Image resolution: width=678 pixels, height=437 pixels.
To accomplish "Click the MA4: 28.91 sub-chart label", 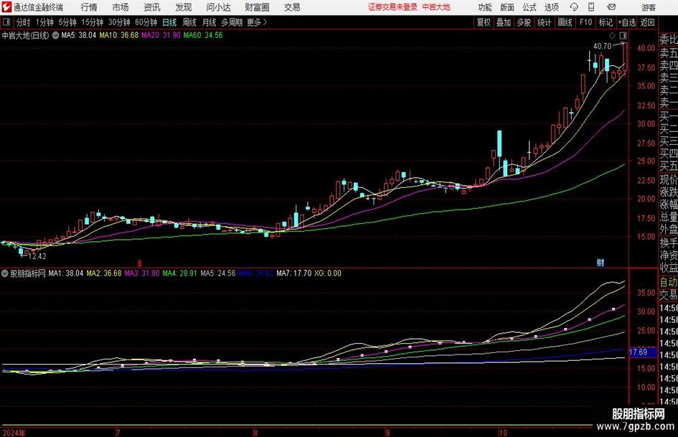I will tap(179, 273).
